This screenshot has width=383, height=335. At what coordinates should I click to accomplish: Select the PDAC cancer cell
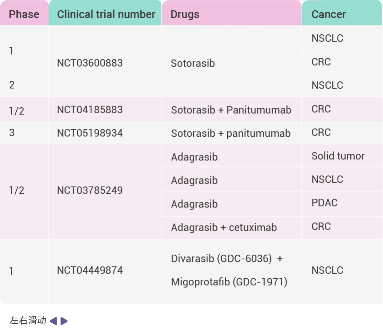(324, 203)
